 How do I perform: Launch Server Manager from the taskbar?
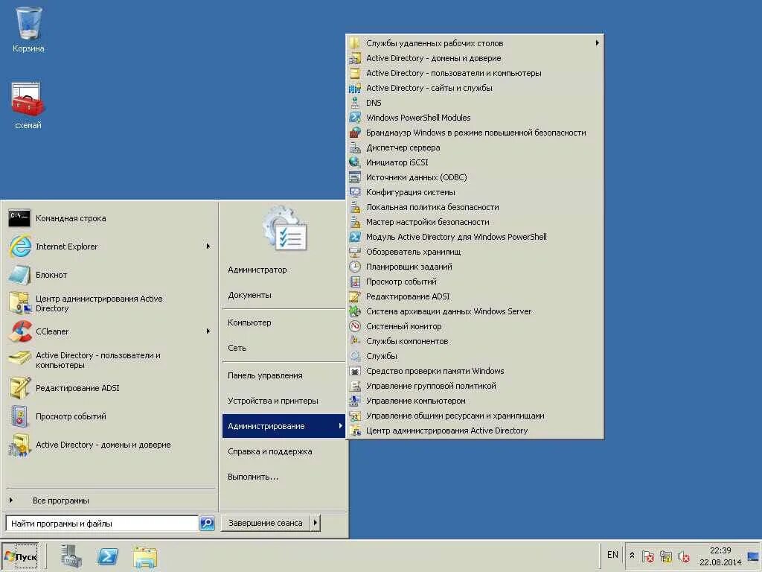point(71,556)
